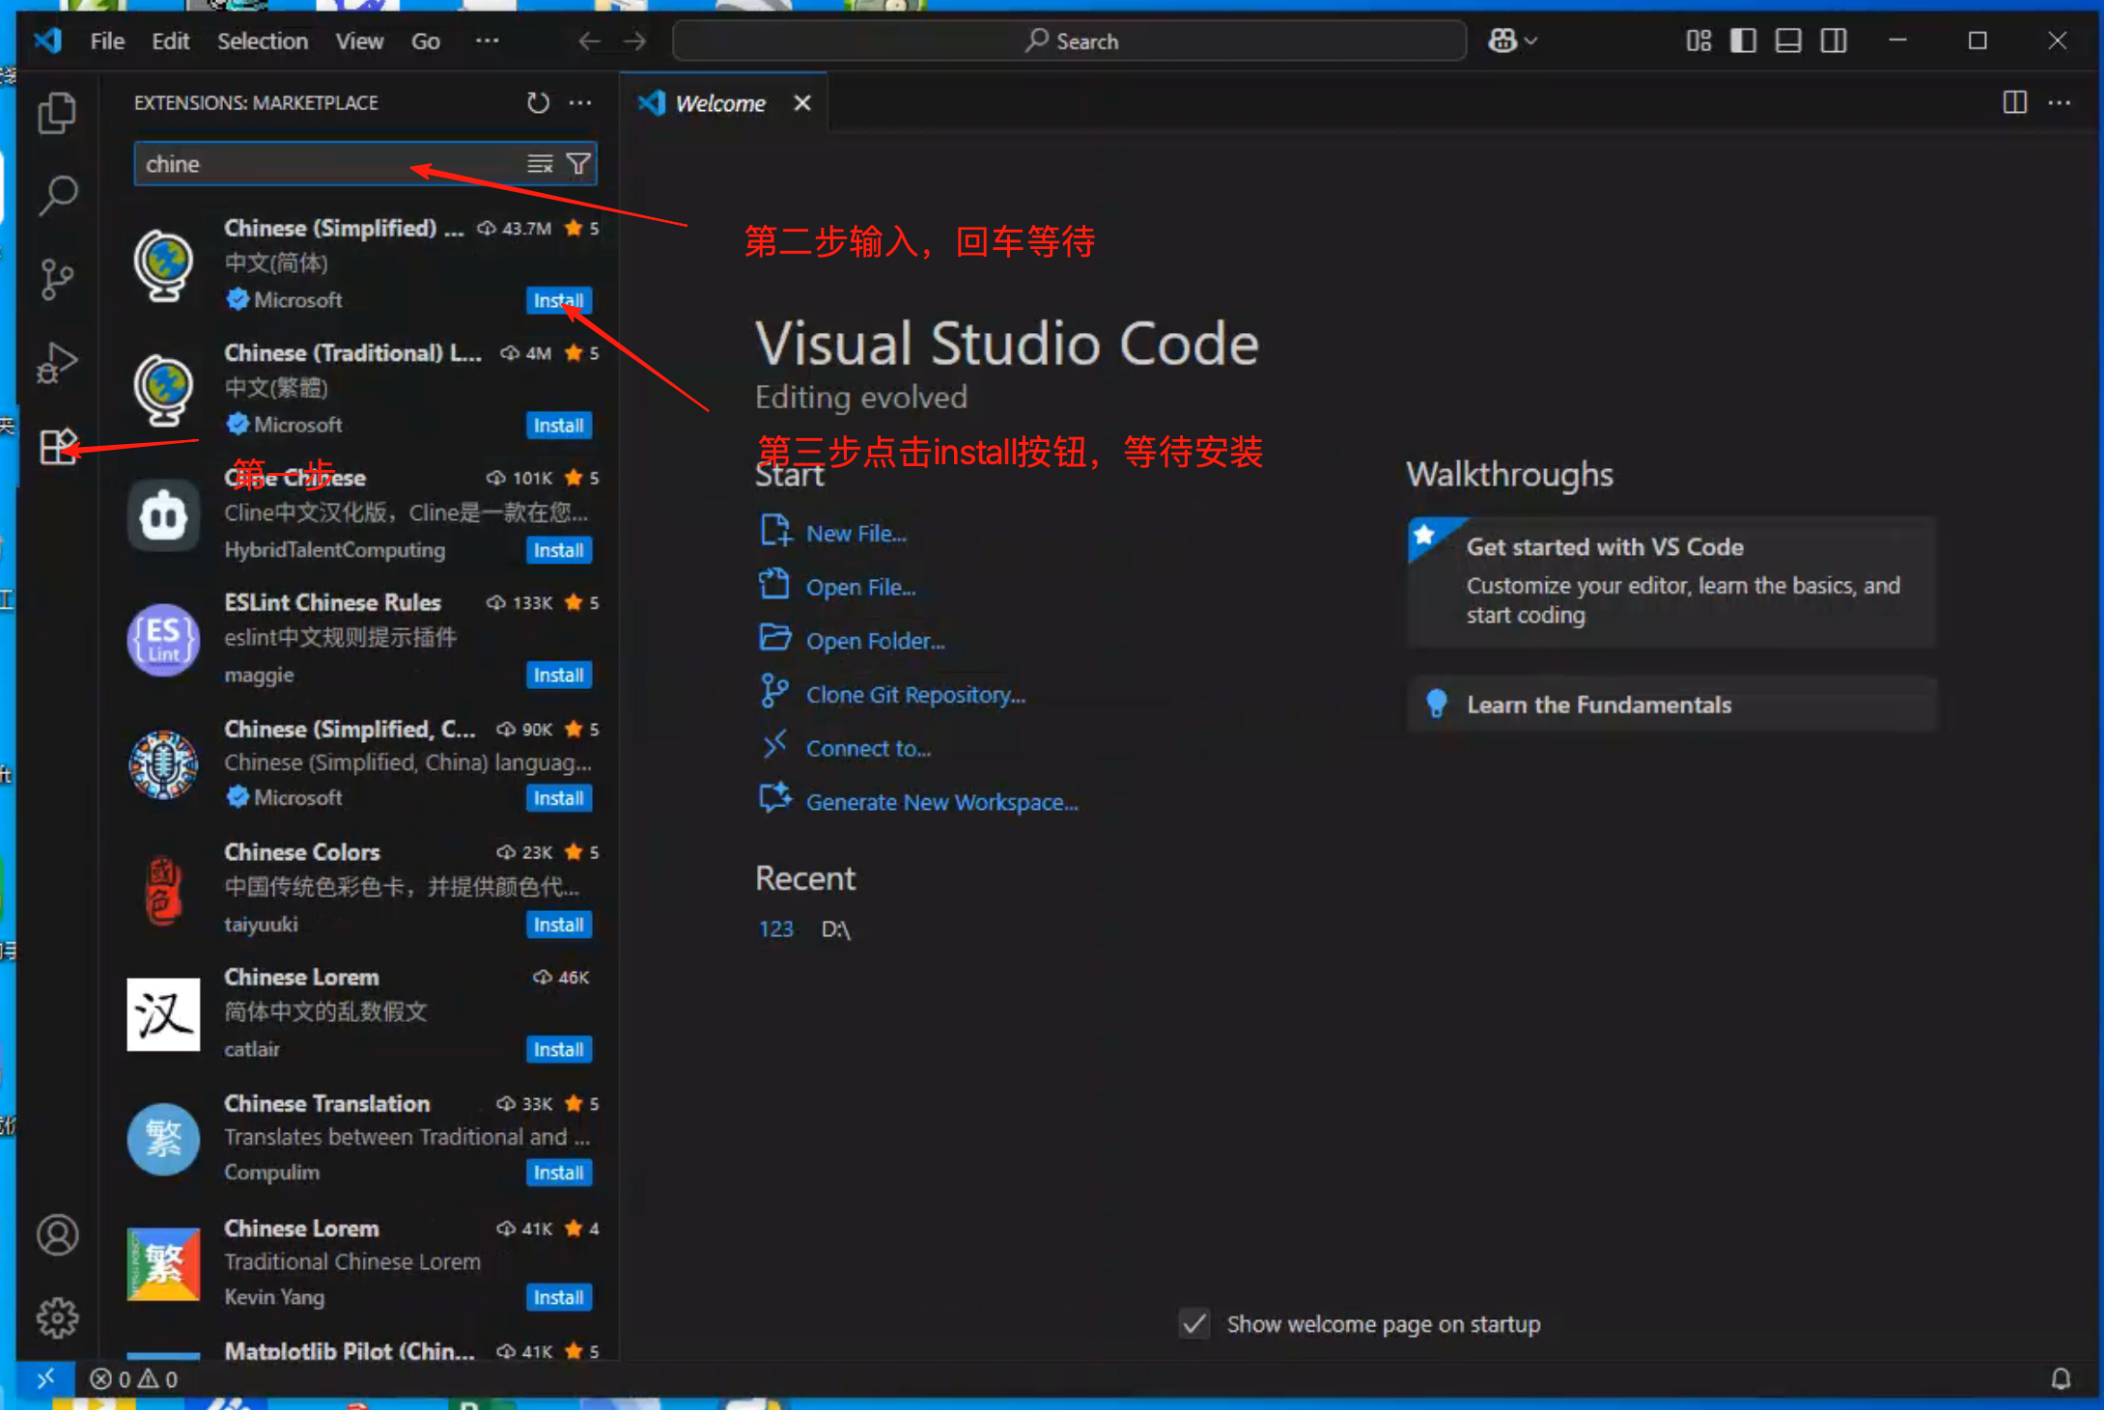Open the Explorer view in activity bar
This screenshot has height=1411, width=2105.
coord(57,113)
